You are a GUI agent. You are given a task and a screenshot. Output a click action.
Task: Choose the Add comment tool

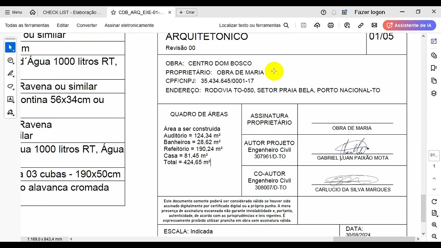[10, 61]
